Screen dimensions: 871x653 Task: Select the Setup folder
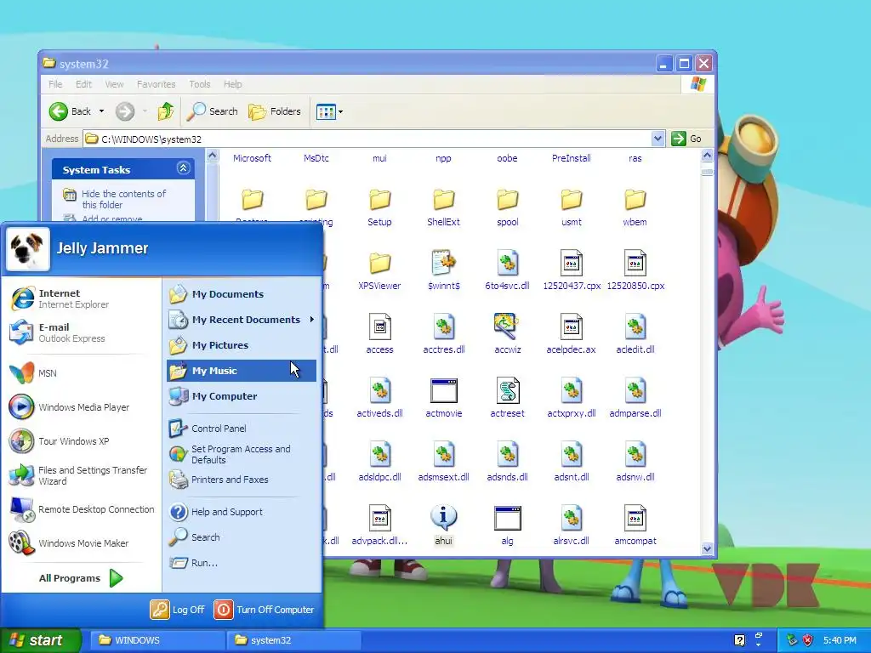379,207
